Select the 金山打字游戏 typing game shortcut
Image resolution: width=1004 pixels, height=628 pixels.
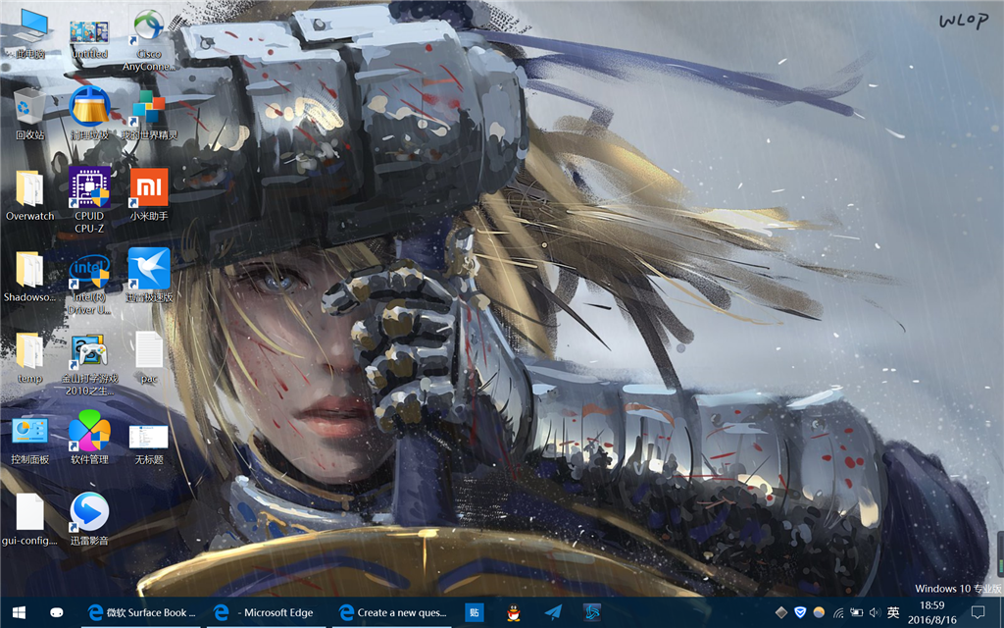(x=89, y=363)
